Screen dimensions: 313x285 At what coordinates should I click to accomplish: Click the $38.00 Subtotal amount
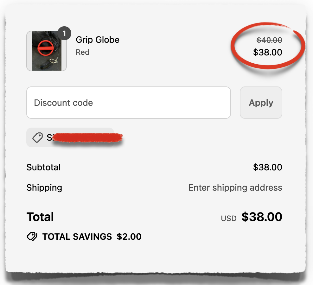(x=268, y=167)
